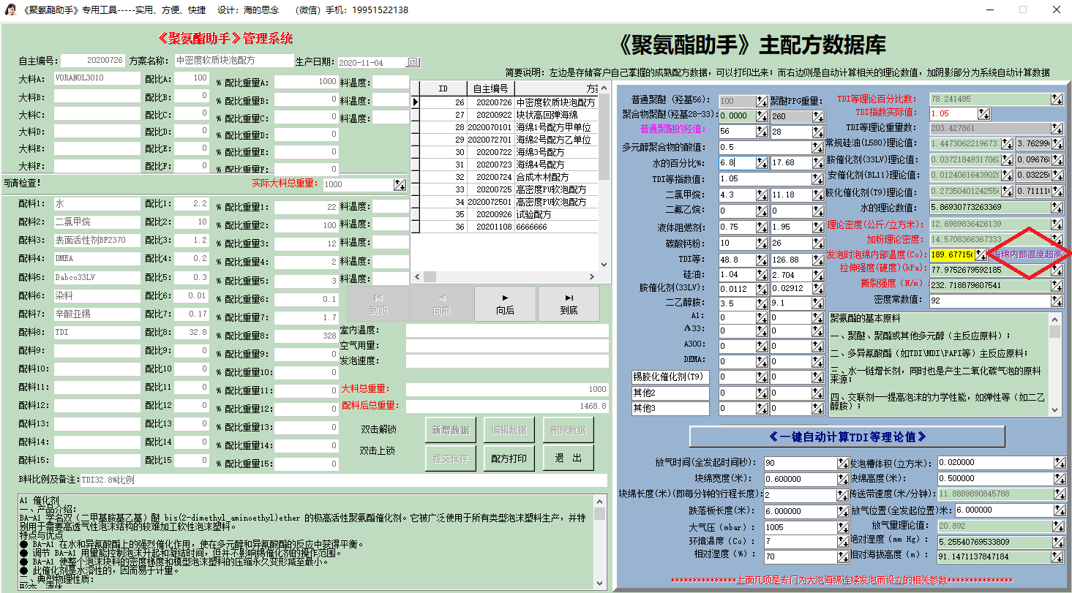
Task: Exit using the 退出 button
Action: pos(568,458)
